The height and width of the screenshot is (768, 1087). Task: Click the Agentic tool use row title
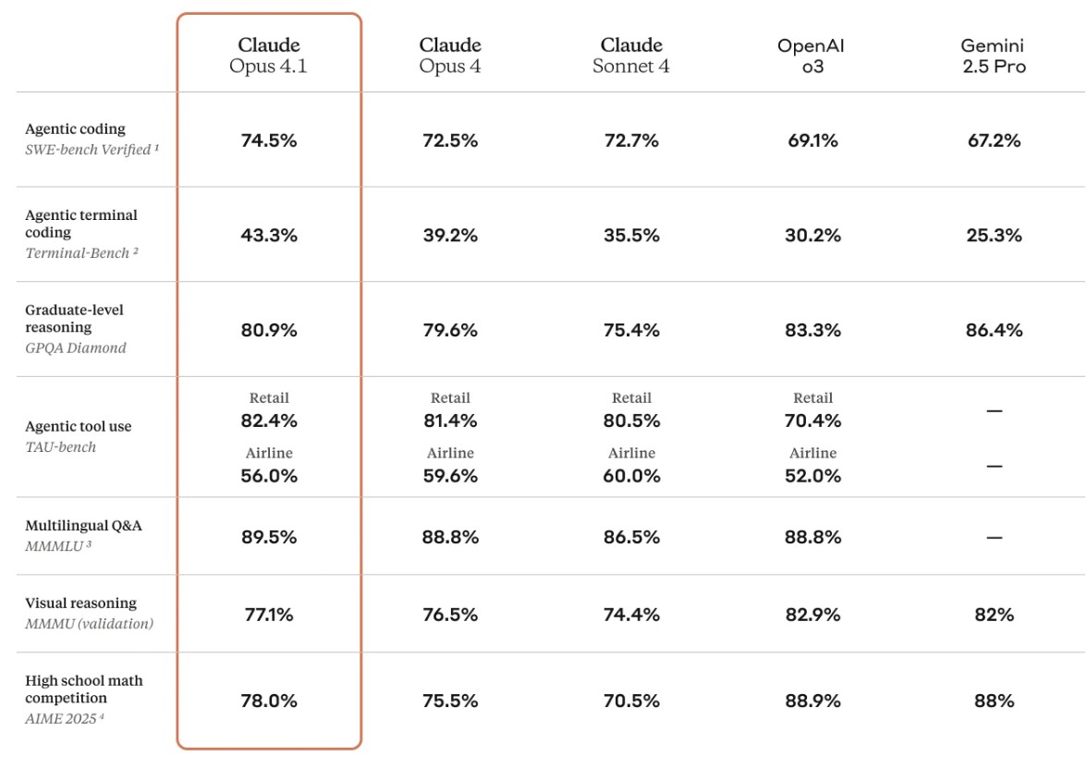tap(79, 426)
